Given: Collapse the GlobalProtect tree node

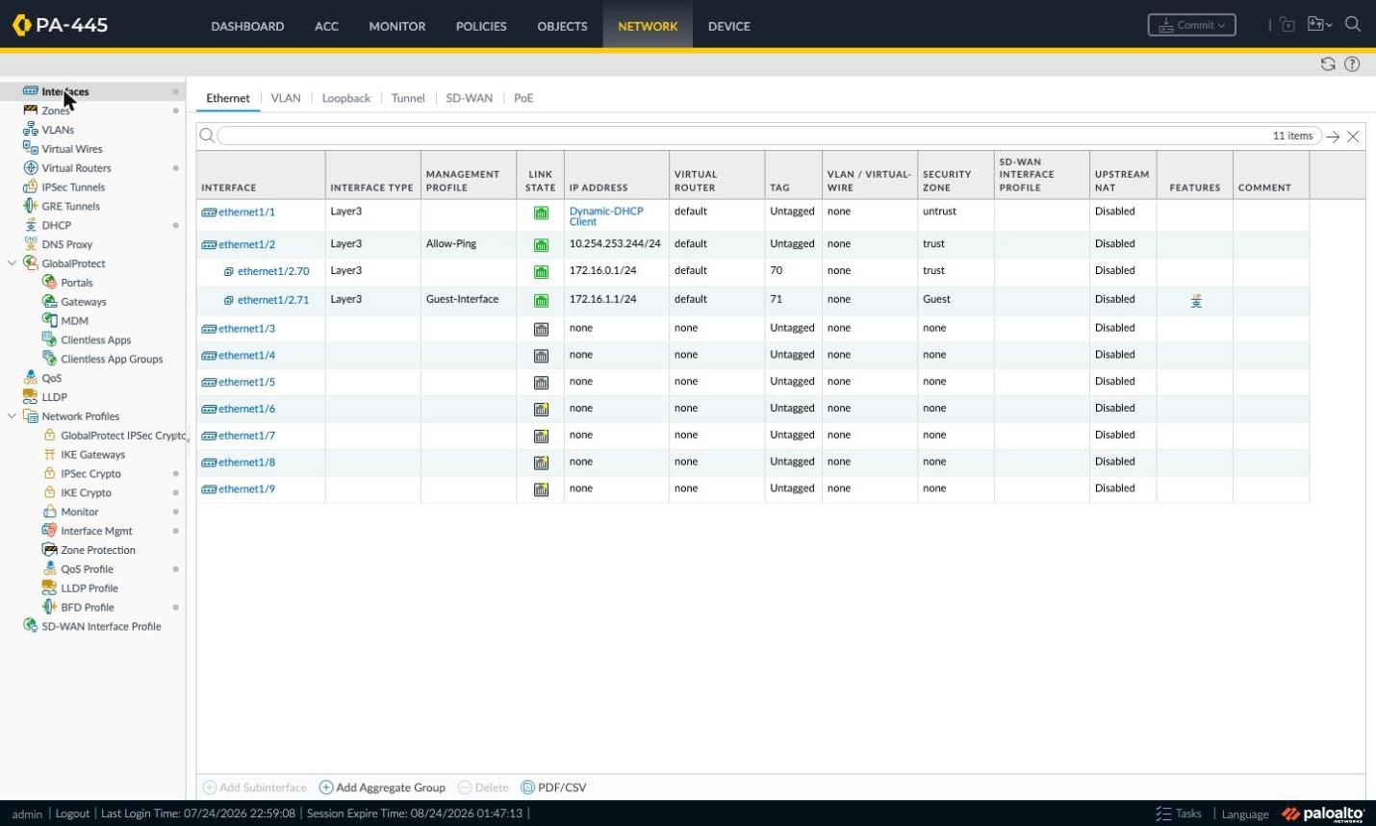Looking at the screenshot, I should click(x=12, y=263).
